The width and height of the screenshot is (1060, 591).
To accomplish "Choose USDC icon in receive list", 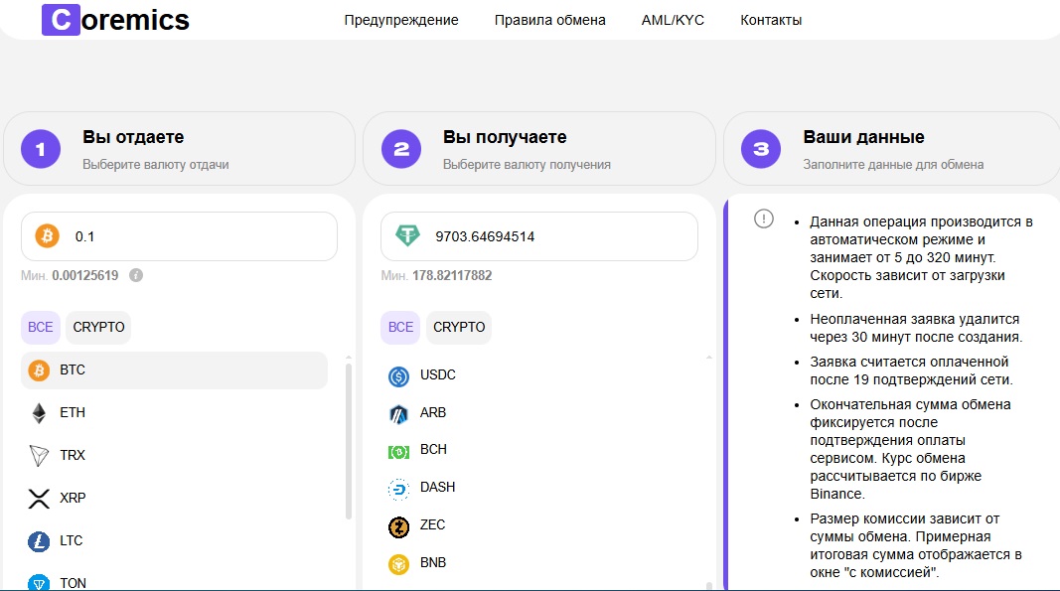I will (x=399, y=376).
